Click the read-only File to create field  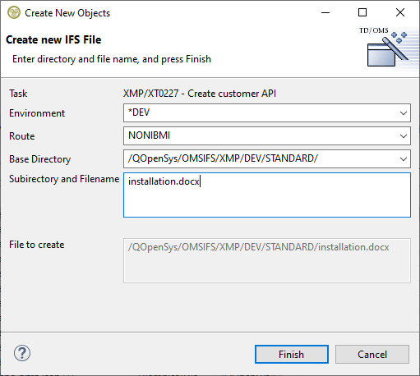tap(267, 260)
